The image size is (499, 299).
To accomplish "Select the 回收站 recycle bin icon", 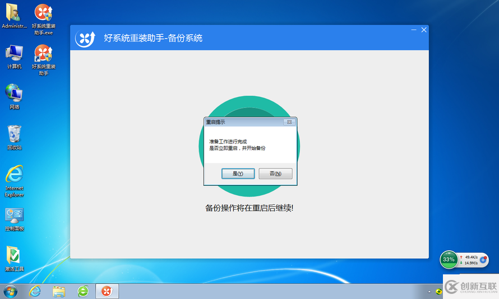I will [x=15, y=137].
